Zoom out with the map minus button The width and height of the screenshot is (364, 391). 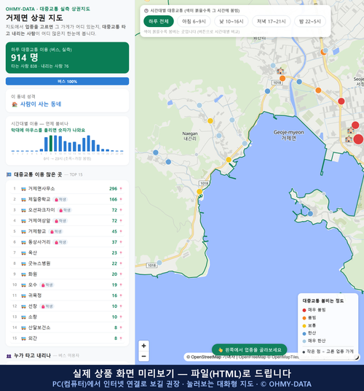[x=144, y=356]
